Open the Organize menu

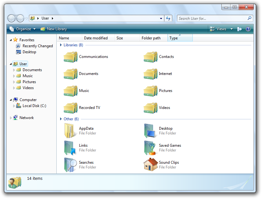click(x=21, y=29)
